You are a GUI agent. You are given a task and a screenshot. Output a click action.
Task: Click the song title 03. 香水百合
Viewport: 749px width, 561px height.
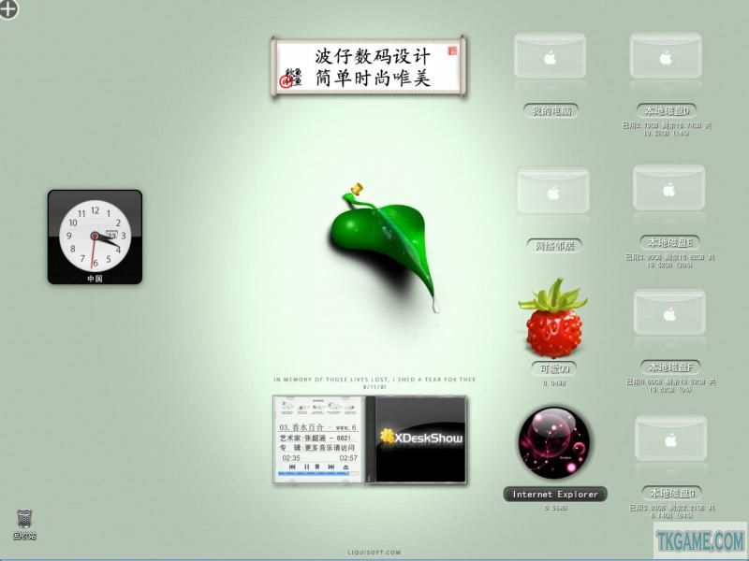317,427
